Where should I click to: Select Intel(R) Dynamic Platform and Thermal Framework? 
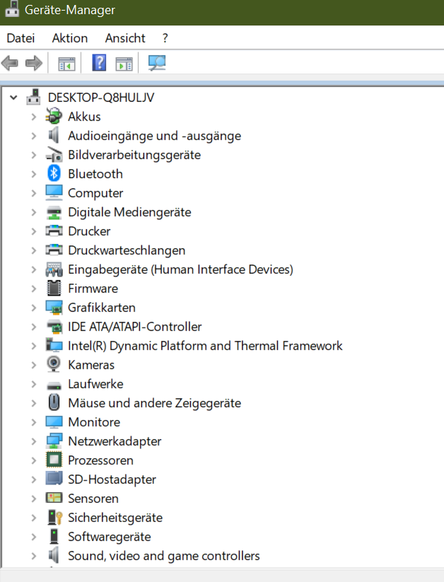pyautogui.click(x=205, y=346)
